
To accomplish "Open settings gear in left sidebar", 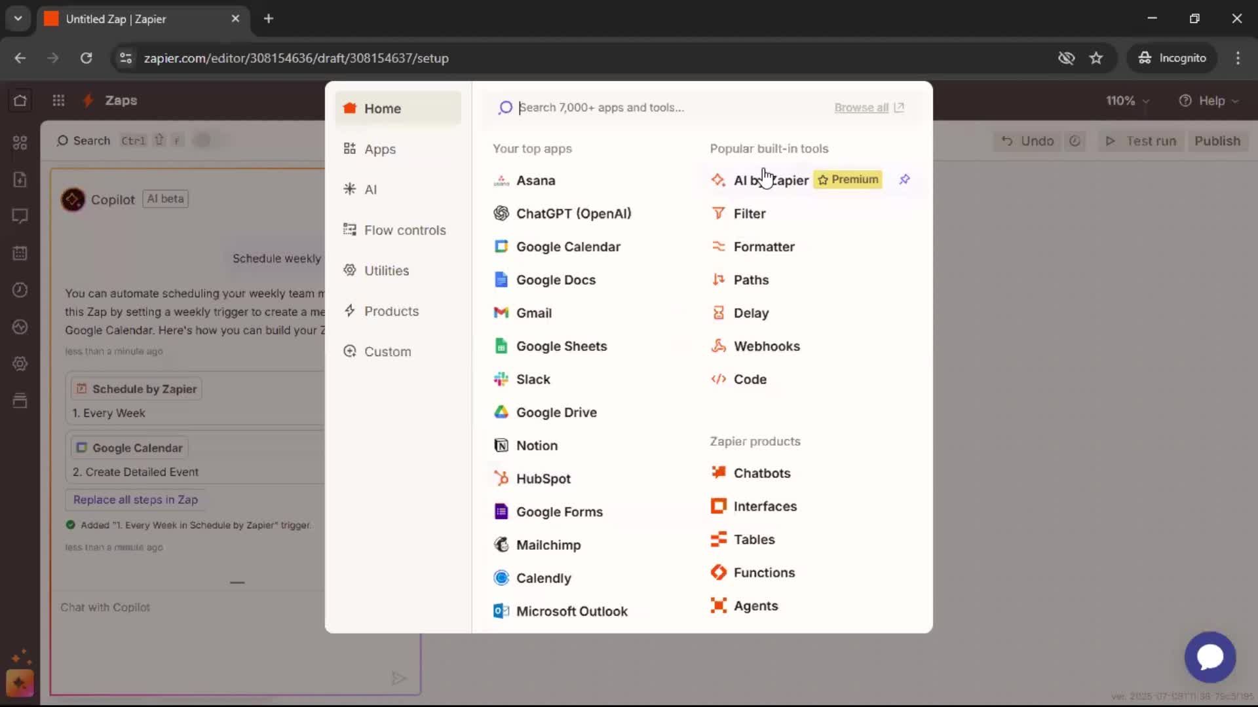I will 20,364.
